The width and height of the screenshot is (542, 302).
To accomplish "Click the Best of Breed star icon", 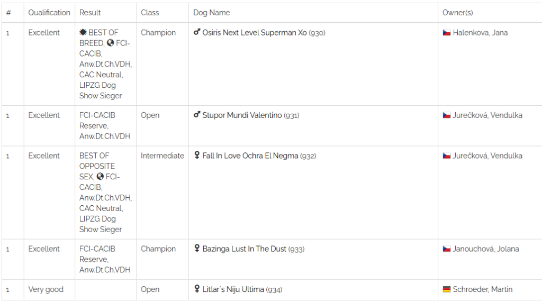I will point(83,32).
